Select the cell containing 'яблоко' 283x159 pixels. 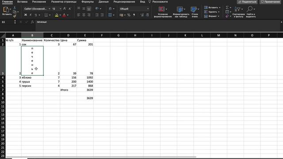[x=32, y=78]
